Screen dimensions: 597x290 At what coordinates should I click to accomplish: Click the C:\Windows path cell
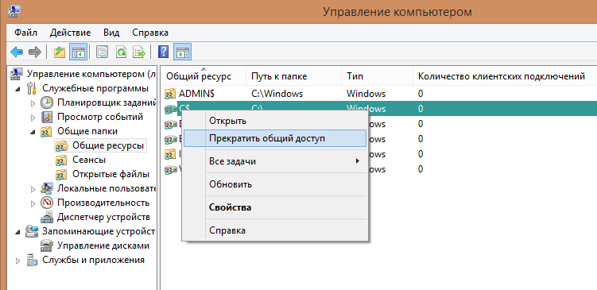(277, 94)
